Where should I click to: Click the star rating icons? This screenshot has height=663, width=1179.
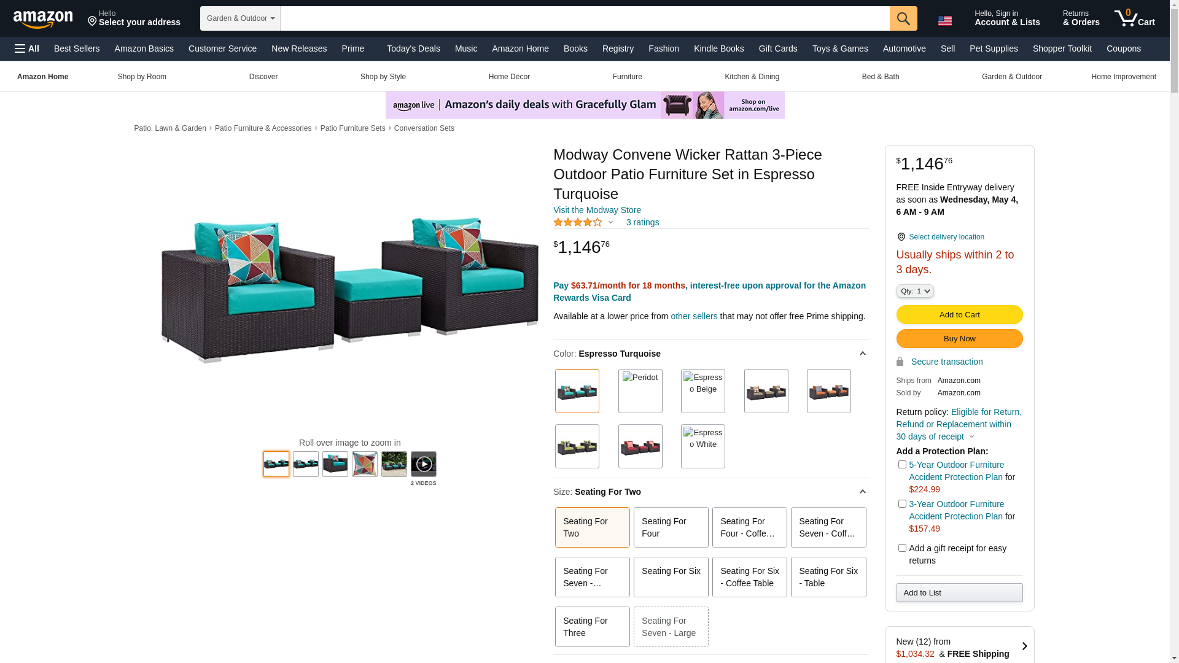point(578,222)
